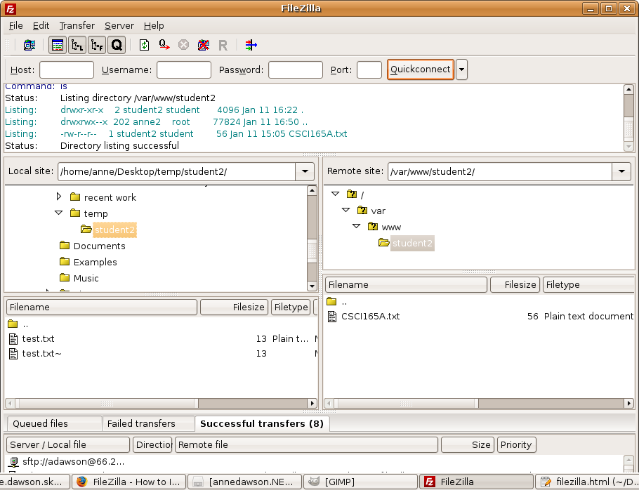Image resolution: width=639 pixels, height=490 pixels.
Task: Open the File menu
Action: 16,26
